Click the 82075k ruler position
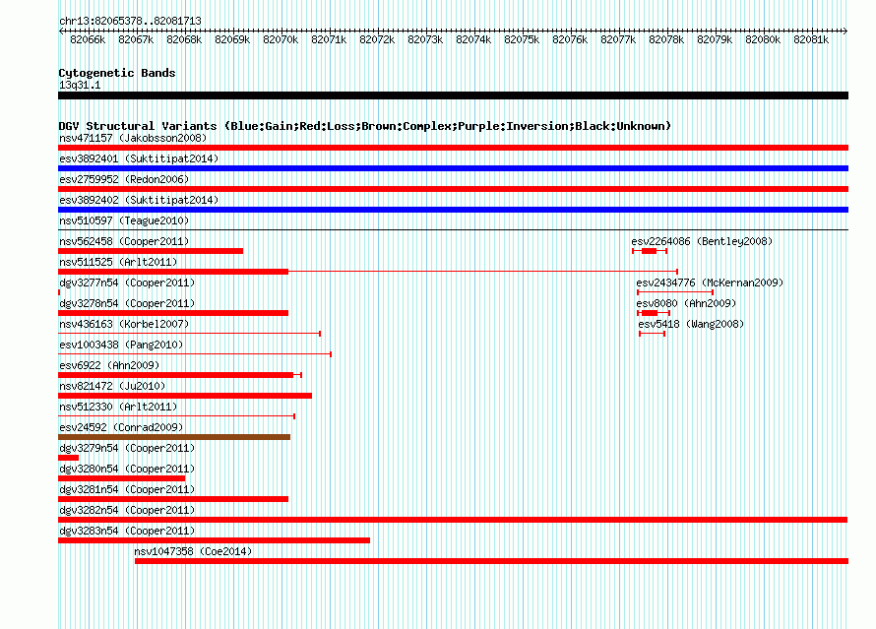This screenshot has height=629, width=876. point(522,39)
